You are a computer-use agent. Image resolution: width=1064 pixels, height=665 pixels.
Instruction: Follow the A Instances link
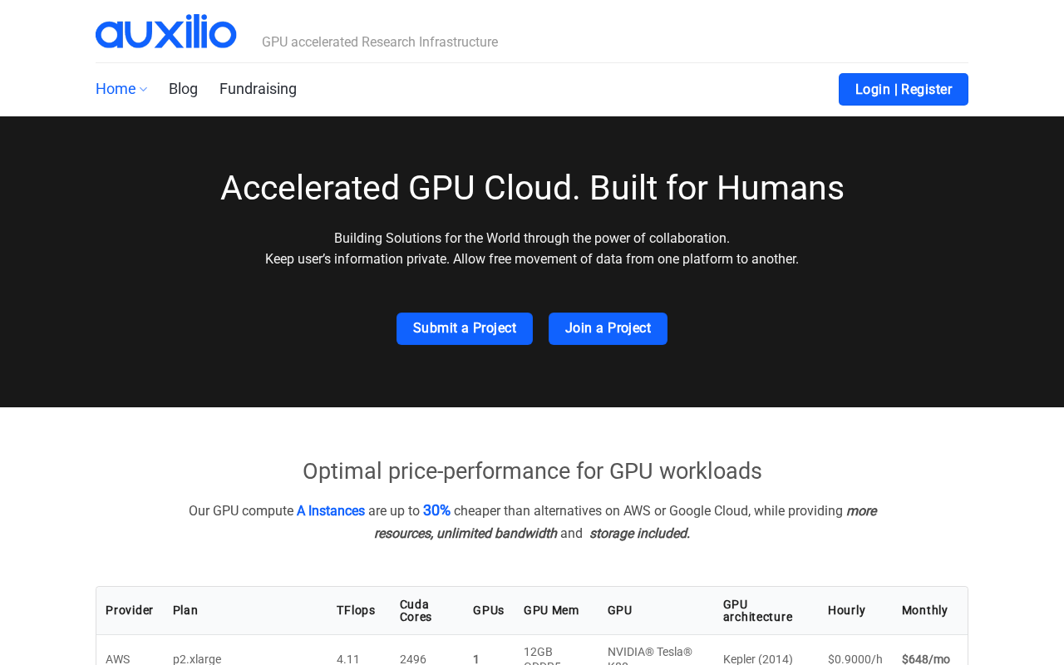coord(331,511)
